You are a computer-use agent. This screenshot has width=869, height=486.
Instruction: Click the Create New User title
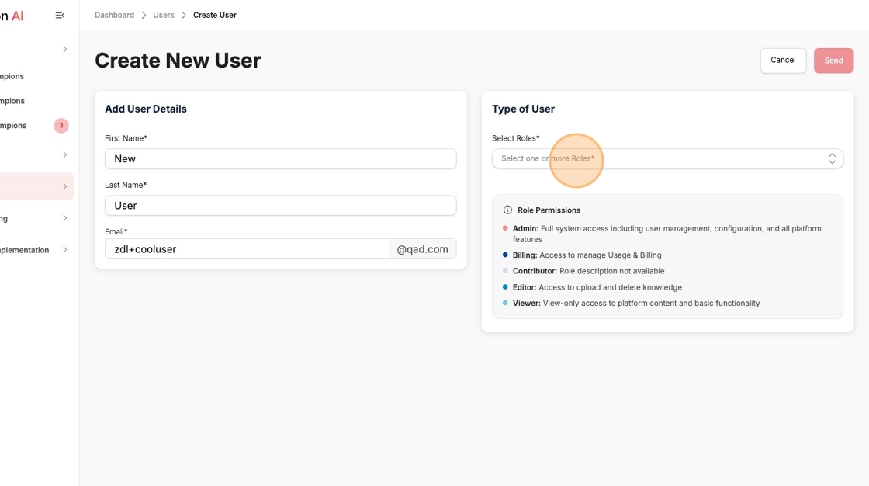178,60
